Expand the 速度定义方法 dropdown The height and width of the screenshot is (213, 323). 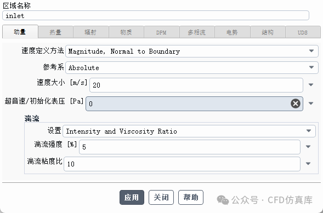coord(192,51)
